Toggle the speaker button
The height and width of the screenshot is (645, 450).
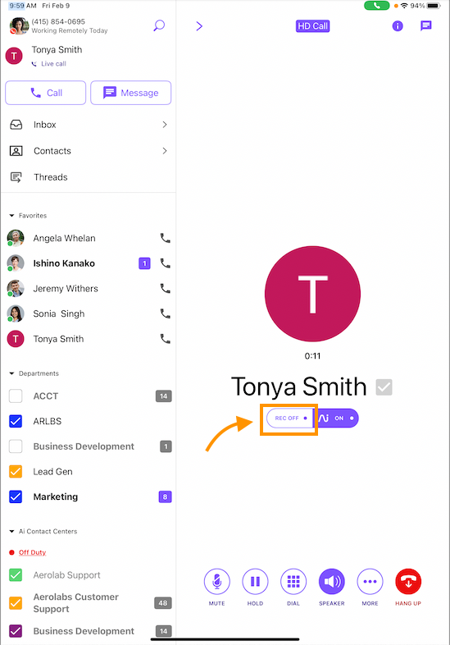click(x=332, y=581)
